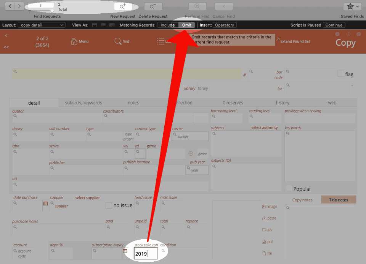Expand the loc field dropdown arrow

(352, 86)
